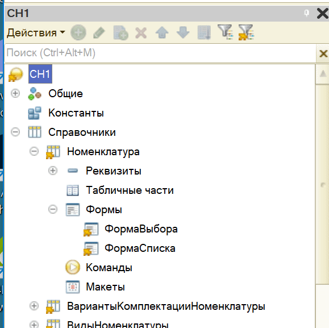
Task: Expand the Общие tree node
Action: 15,93
